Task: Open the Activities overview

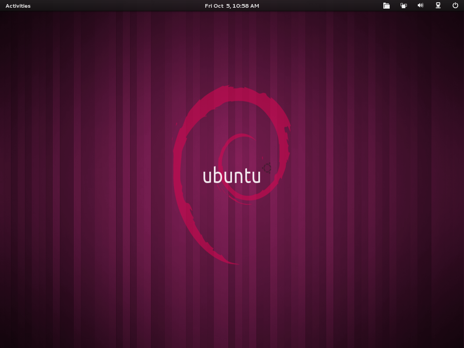Action: (x=18, y=6)
